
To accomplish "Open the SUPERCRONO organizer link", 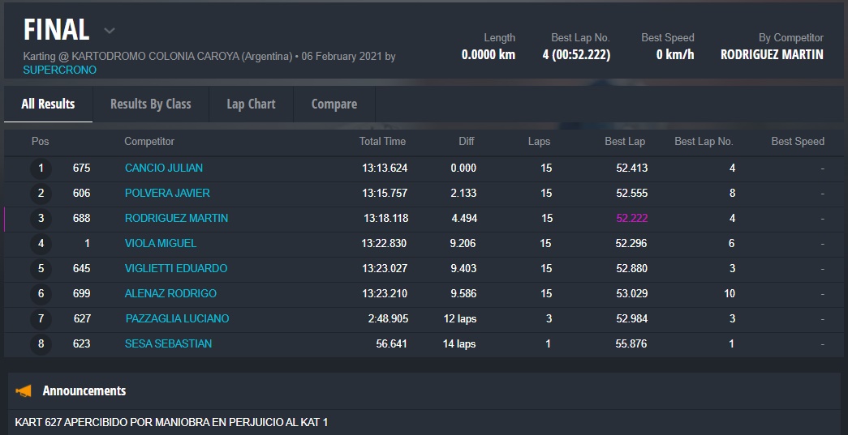I will (59, 70).
